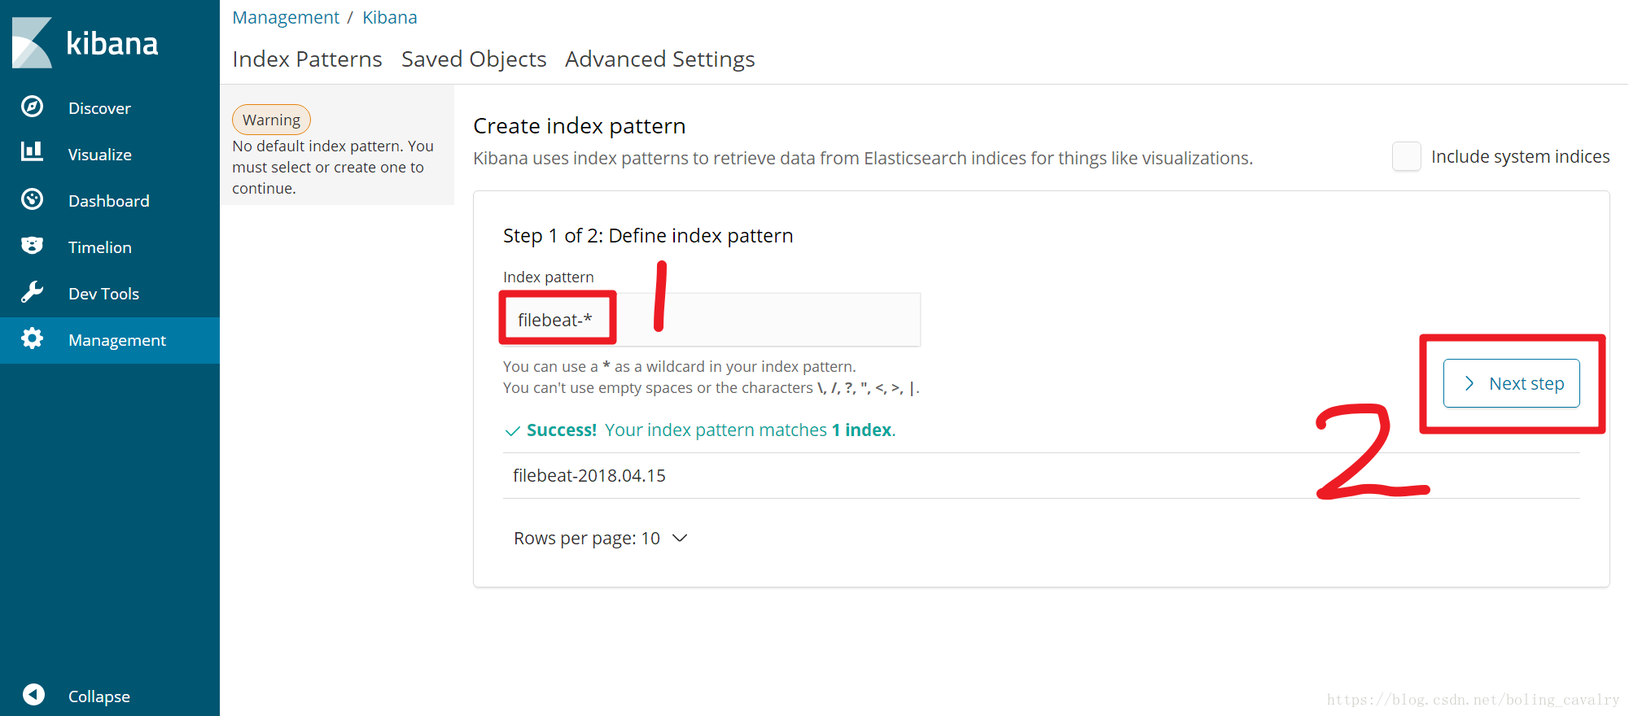Switch to Saved Objects tab
Viewport: 1629px width, 716px height.
[x=474, y=59]
